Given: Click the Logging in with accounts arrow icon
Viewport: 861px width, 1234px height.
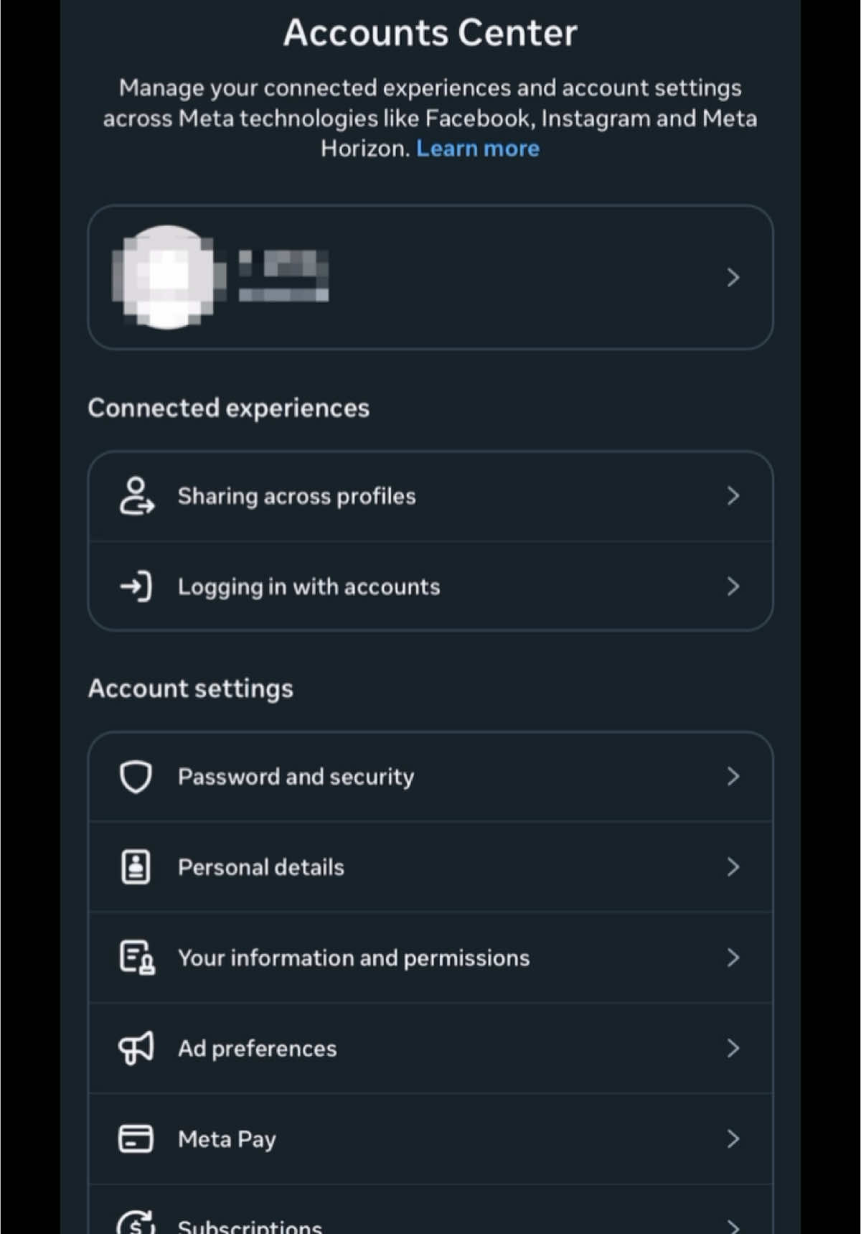Looking at the screenshot, I should pos(136,586).
